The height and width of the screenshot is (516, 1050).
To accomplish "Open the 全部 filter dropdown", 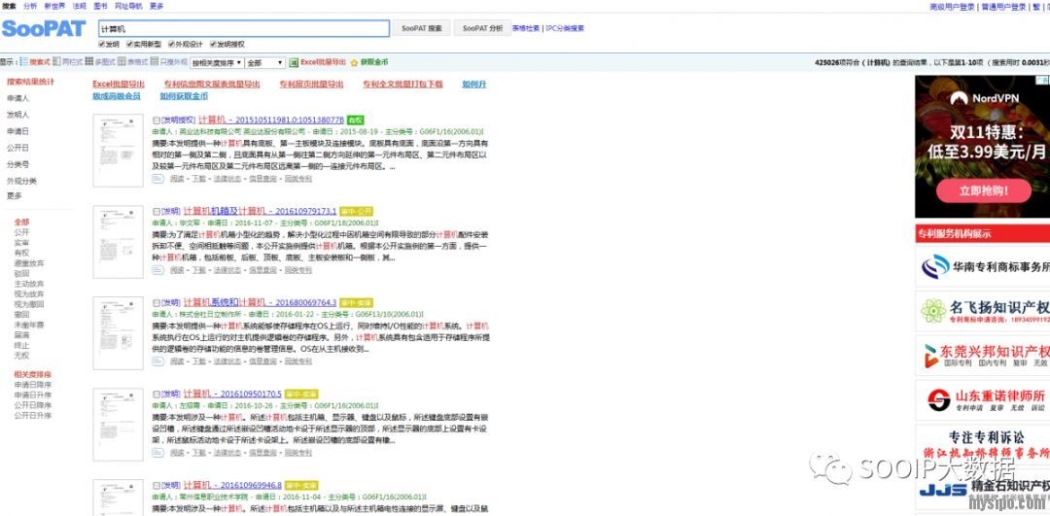I will click(265, 62).
